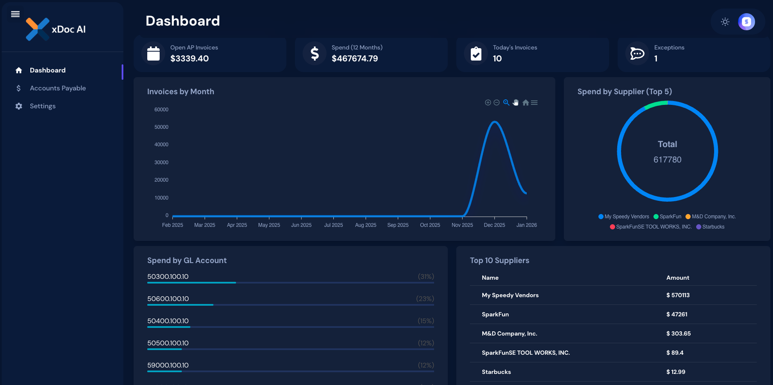
Task: Click the xDoc AI logo
Action: pos(55,29)
